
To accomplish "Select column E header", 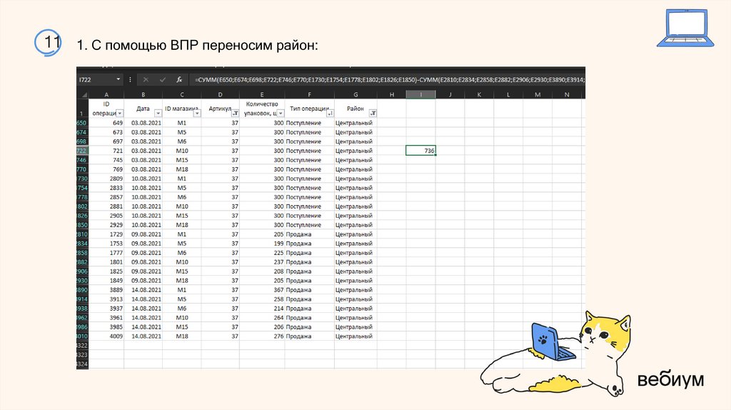I will [x=262, y=95].
